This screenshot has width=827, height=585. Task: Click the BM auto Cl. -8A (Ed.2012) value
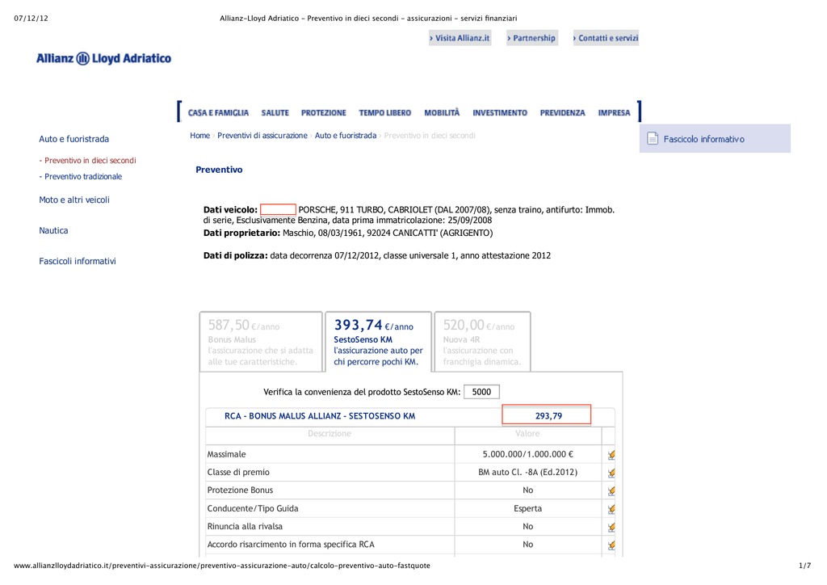528,472
